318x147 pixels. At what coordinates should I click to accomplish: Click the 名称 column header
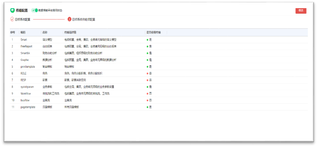click(45, 32)
